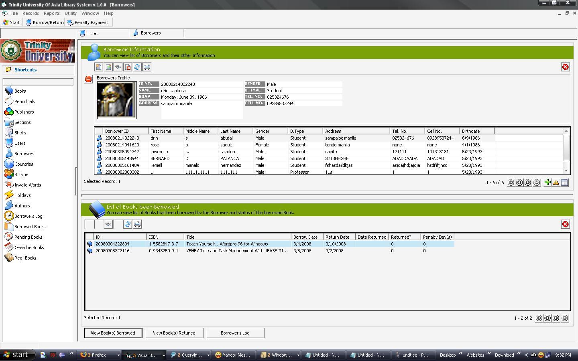Click View Book(s) Retuned button
Viewport: 578px width, 361px height.
174,333
